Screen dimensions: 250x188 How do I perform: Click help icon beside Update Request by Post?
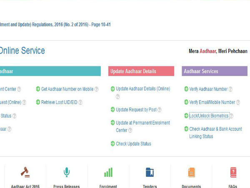pos(159,110)
